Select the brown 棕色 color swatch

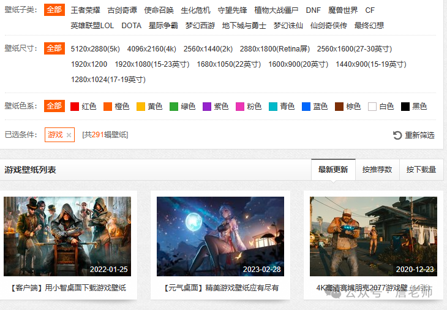[x=339, y=107]
